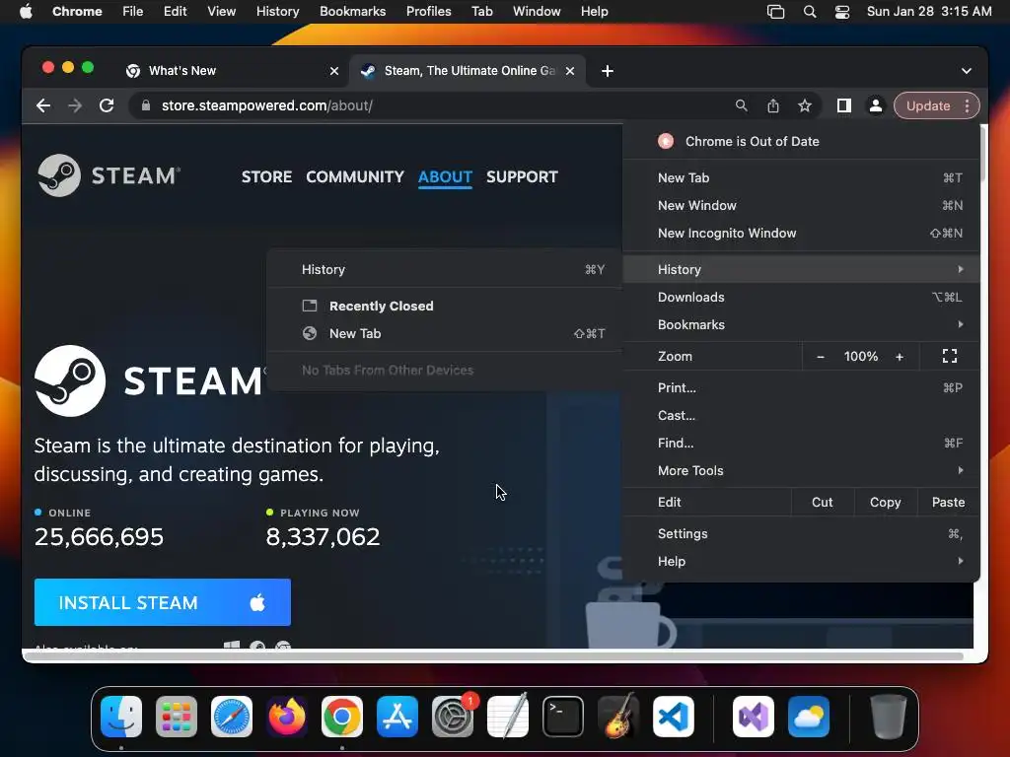Open the ABOUT navigation link
Image resolution: width=1010 pixels, height=757 pixels.
445,176
